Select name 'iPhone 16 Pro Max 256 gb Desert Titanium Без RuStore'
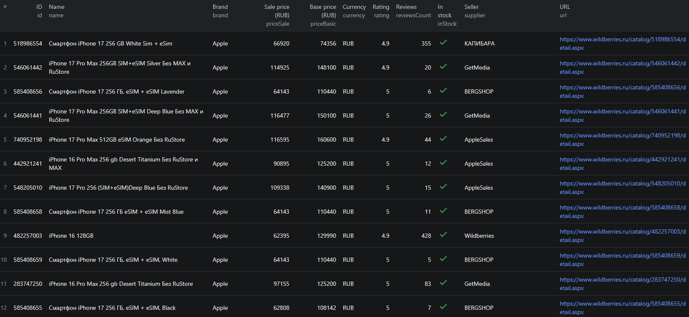The height and width of the screenshot is (317, 689). (x=121, y=284)
